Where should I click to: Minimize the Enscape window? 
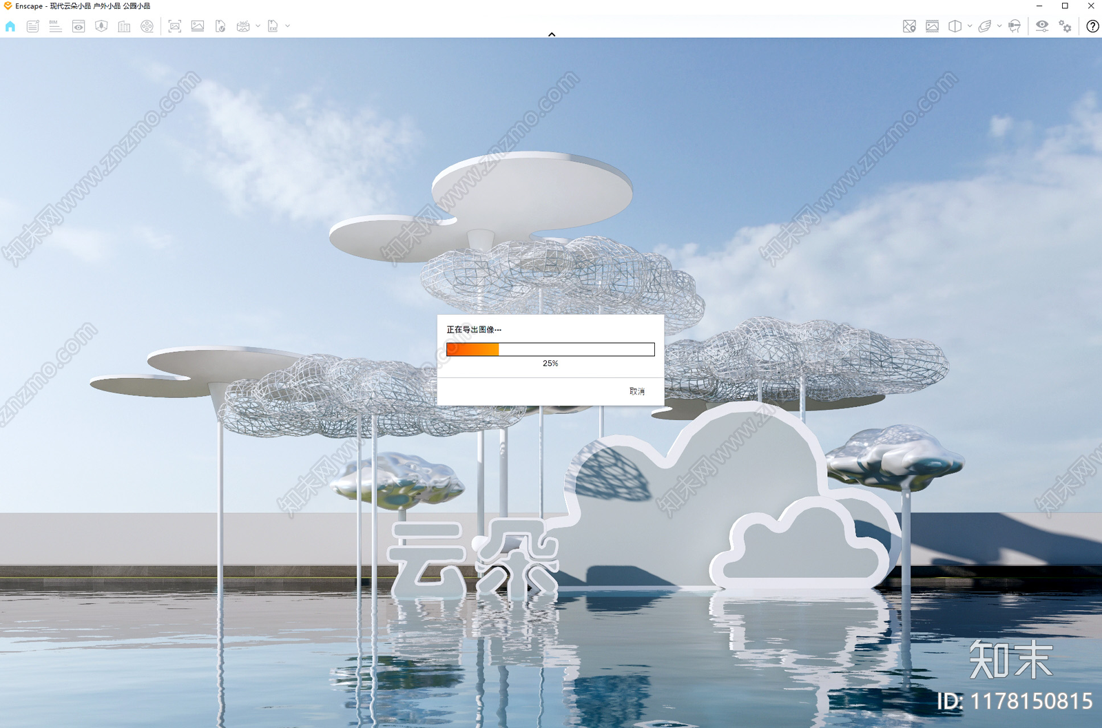point(1039,6)
